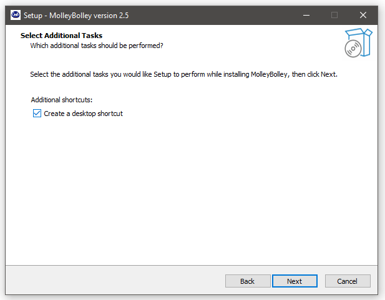Image resolution: width=385 pixels, height=300 pixels.
Task: Close the MolleyBolley Setup window
Action: (x=363, y=15)
